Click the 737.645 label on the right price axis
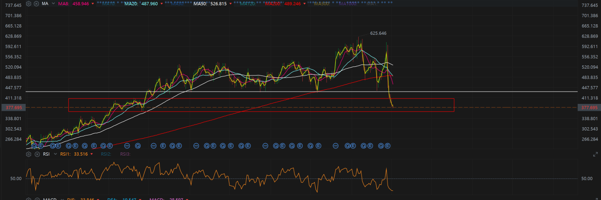This screenshot has height=200, width=601. [590, 5]
